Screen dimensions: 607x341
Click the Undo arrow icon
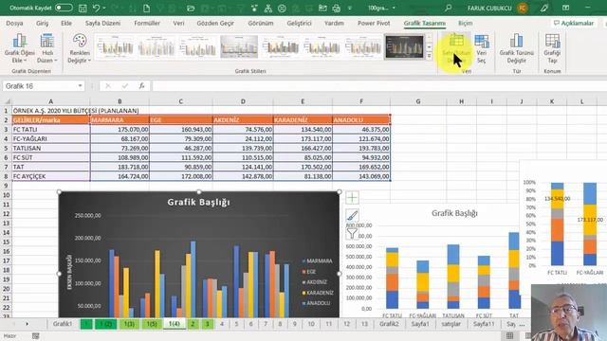pos(97,8)
